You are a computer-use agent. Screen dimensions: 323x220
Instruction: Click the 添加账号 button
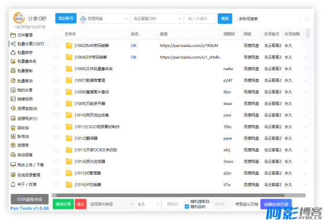[66, 19]
